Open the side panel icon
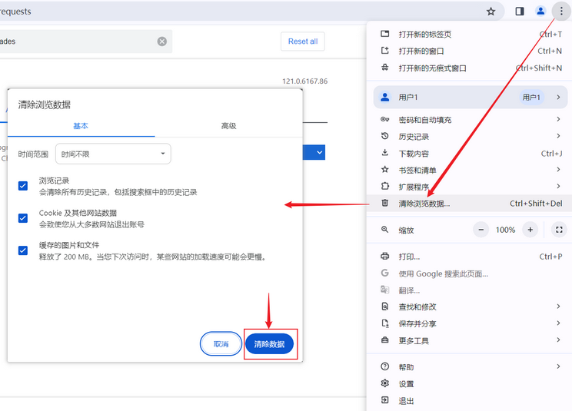Screen dimensions: 572x411 pos(520,12)
